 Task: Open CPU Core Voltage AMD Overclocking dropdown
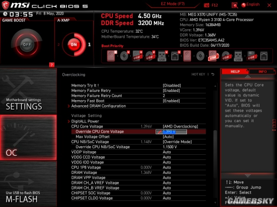click(180, 126)
